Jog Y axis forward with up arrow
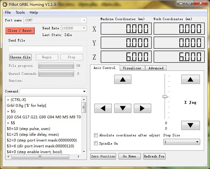The image size is (210, 169). click(123, 79)
